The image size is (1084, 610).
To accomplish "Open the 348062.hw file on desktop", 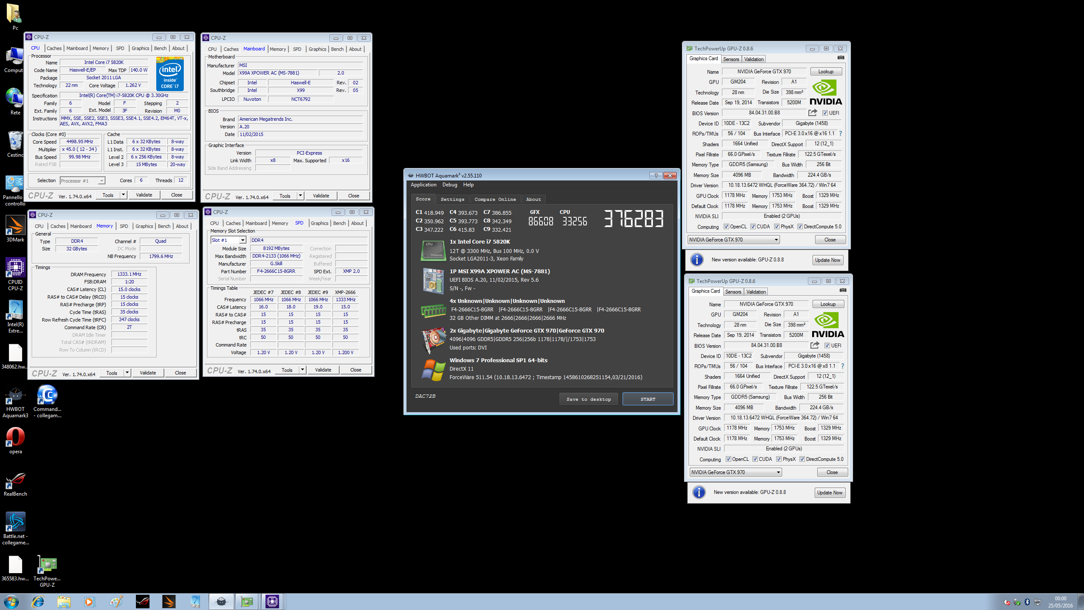I will [x=15, y=356].
